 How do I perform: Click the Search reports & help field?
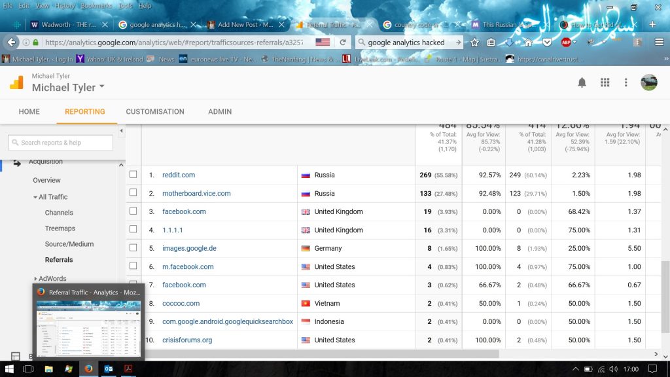click(60, 143)
